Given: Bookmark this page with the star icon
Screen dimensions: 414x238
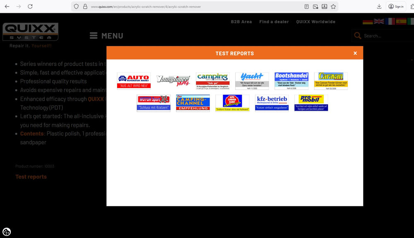Looking at the screenshot, I should [x=333, y=7].
